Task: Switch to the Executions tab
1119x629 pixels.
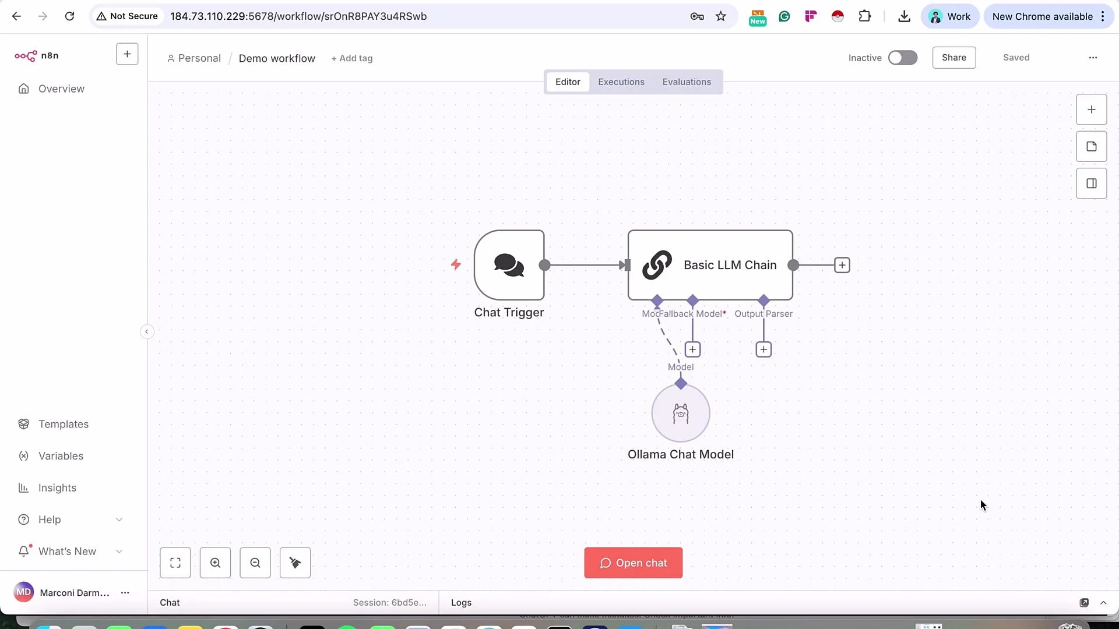Action: coord(621,82)
